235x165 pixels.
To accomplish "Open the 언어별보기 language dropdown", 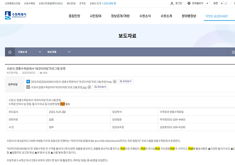I will (198, 3).
